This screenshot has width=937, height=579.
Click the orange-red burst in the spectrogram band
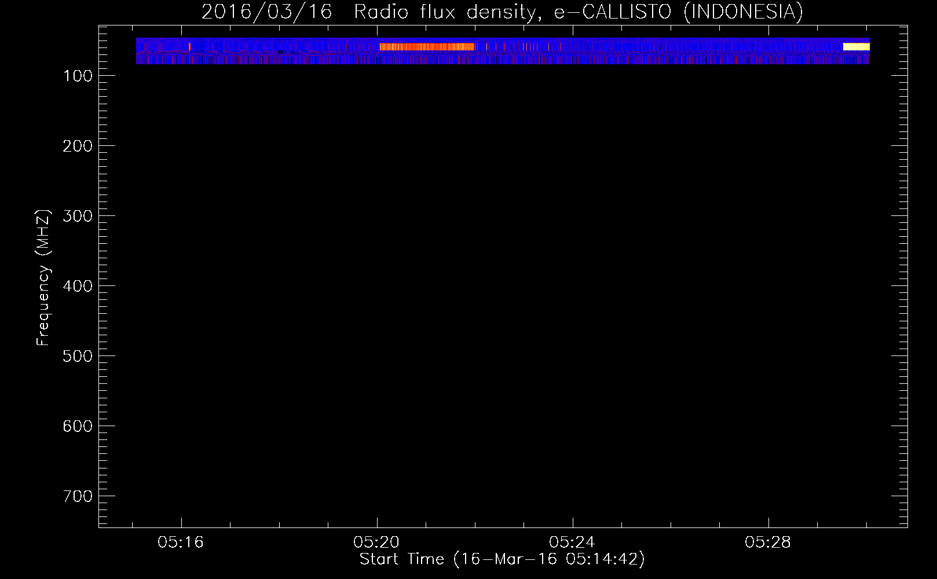tap(427, 47)
